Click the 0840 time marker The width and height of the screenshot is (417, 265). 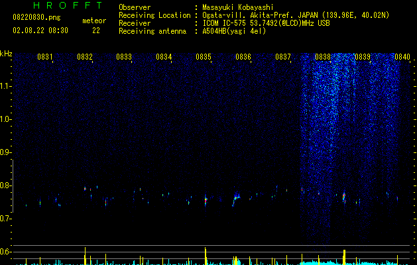(402, 57)
